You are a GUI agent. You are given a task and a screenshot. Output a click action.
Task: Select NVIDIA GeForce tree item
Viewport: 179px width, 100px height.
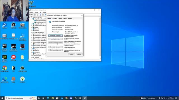(40, 22)
